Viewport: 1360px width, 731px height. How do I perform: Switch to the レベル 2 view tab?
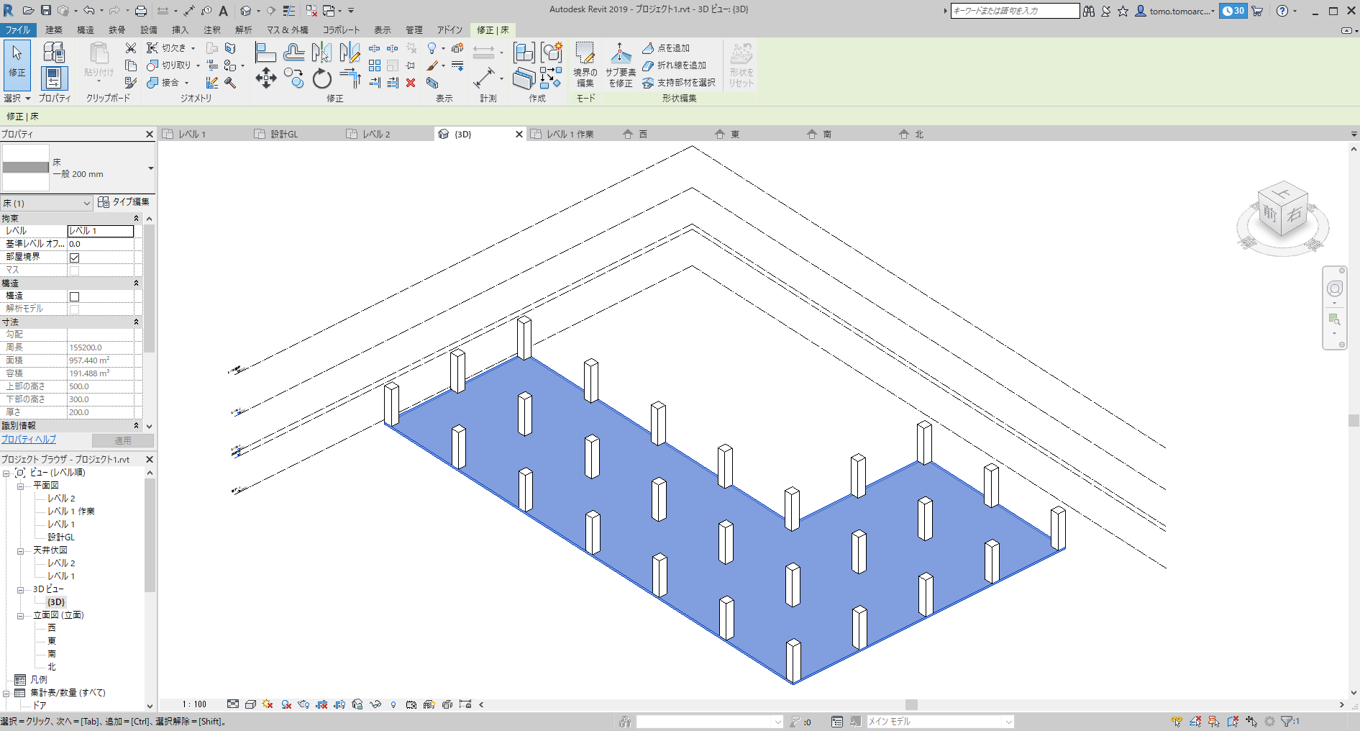[x=375, y=135]
